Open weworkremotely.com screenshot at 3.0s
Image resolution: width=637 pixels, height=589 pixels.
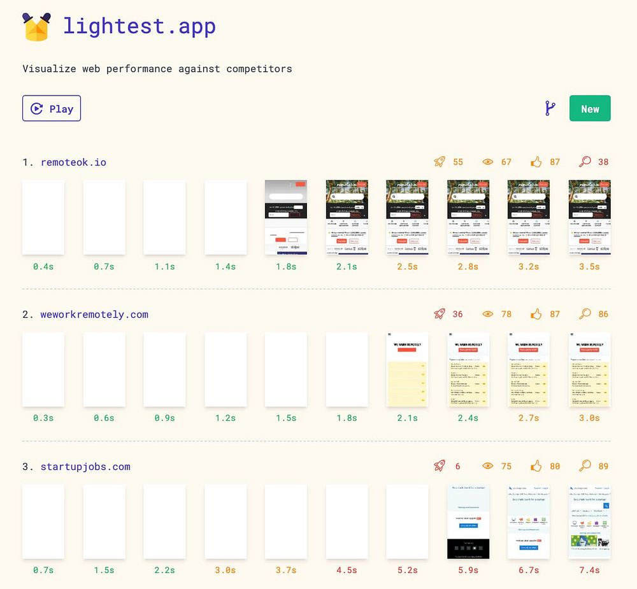(589, 370)
